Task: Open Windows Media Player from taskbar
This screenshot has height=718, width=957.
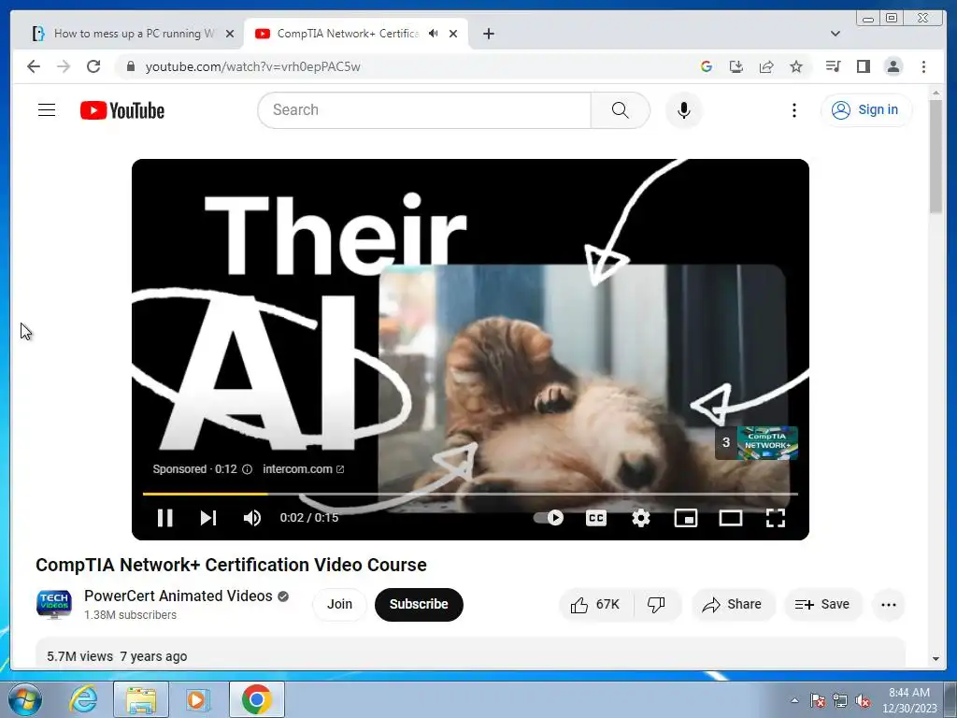Action: click(x=196, y=699)
